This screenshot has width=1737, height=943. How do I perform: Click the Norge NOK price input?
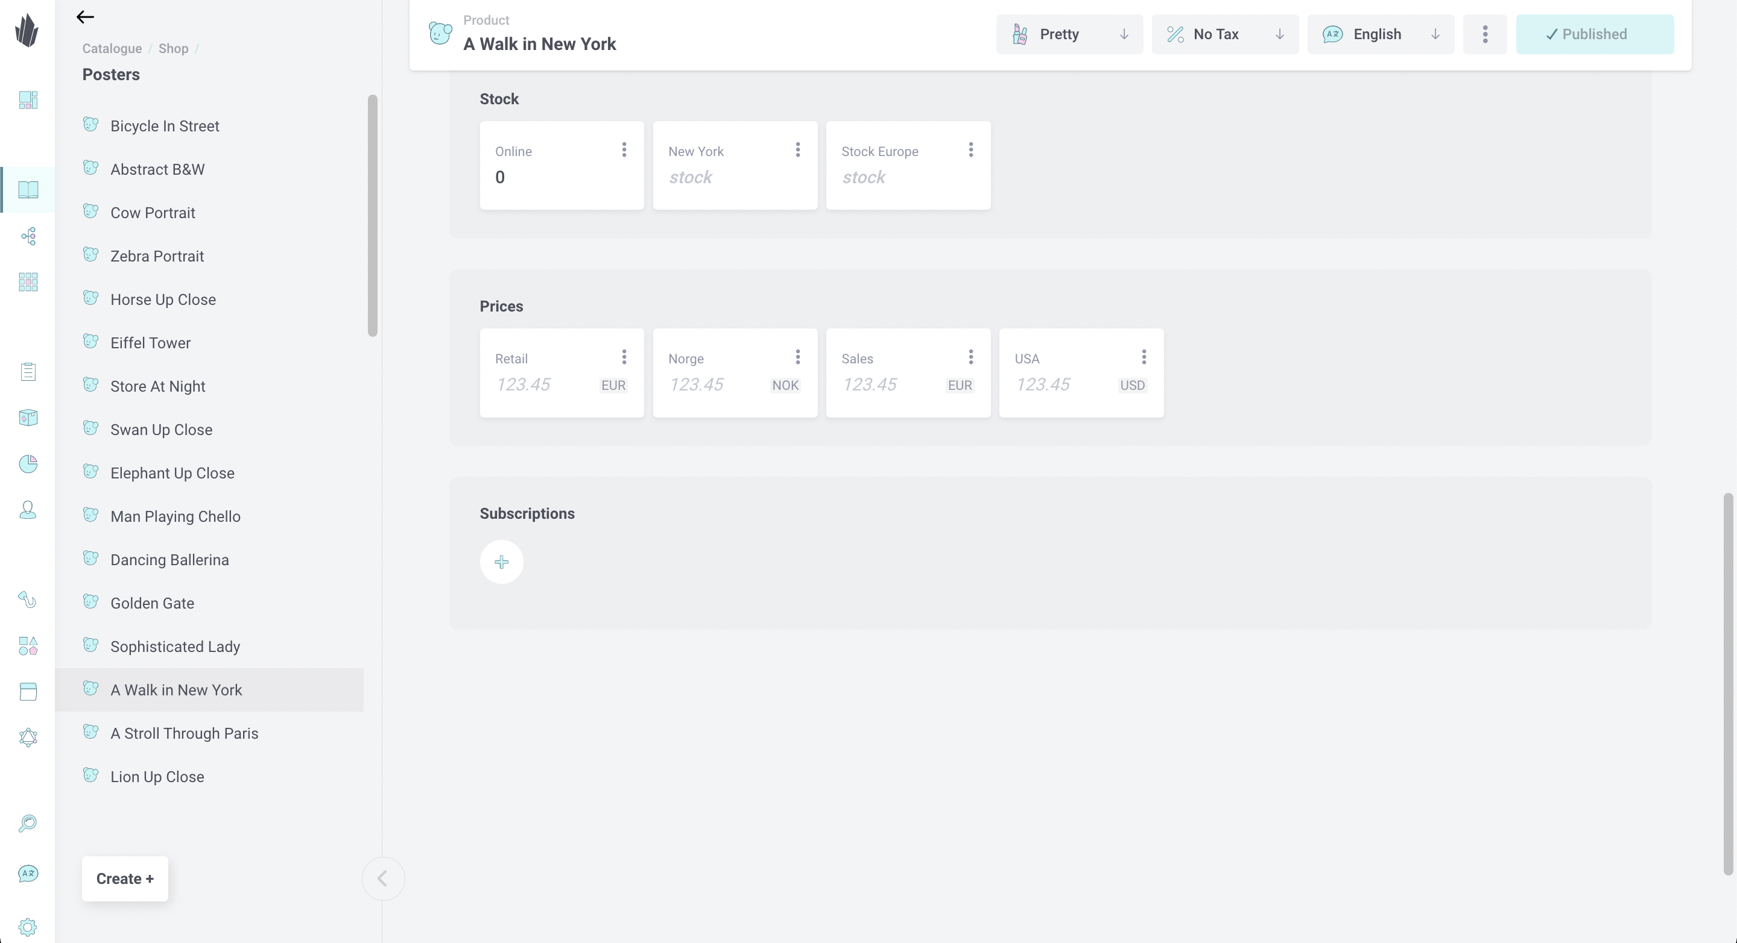(x=716, y=384)
